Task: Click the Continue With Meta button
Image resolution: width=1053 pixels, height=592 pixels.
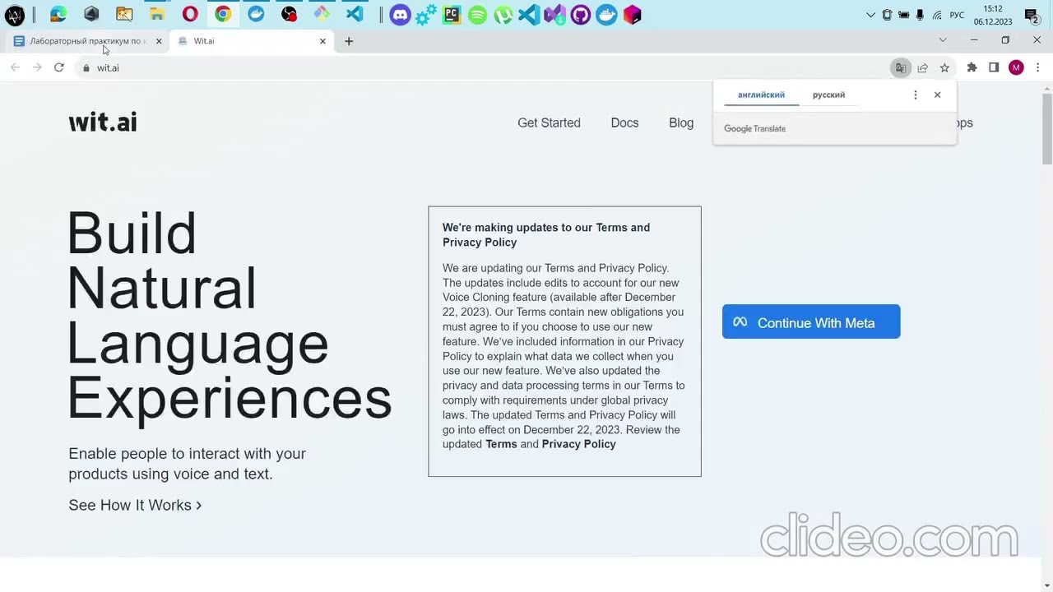Action: (x=811, y=321)
